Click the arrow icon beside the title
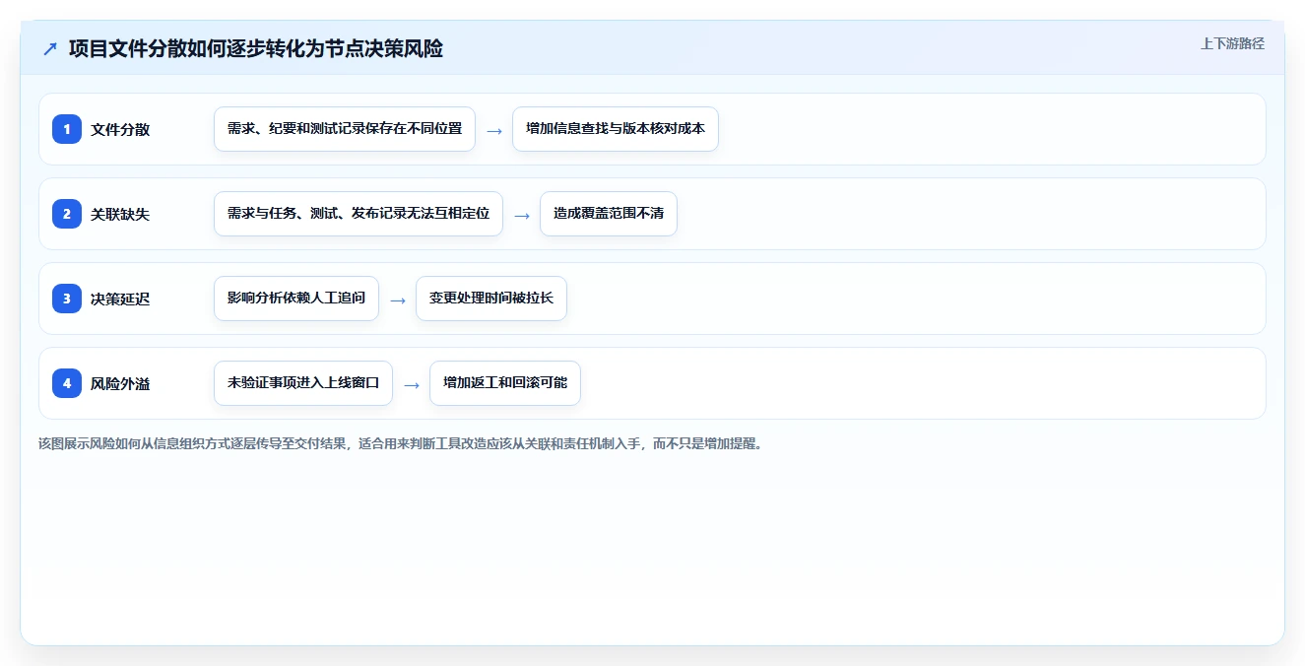This screenshot has width=1305, height=666. (50, 49)
